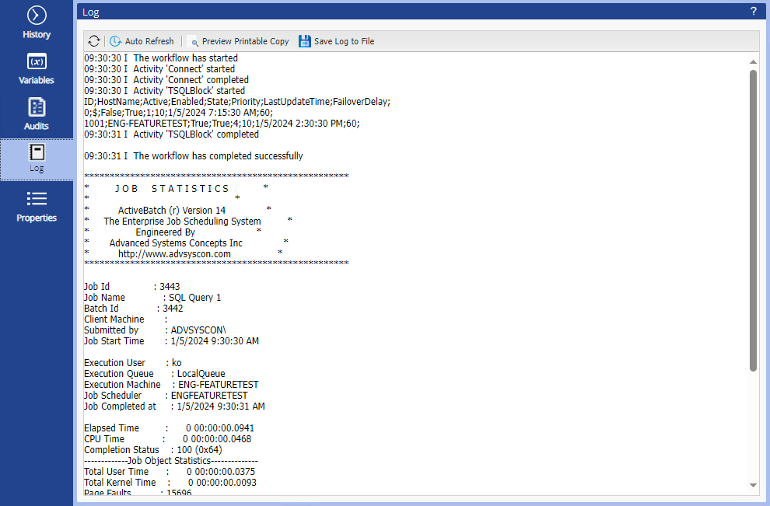Image resolution: width=770 pixels, height=506 pixels.
Task: Open the Variables panel
Action: [36, 68]
